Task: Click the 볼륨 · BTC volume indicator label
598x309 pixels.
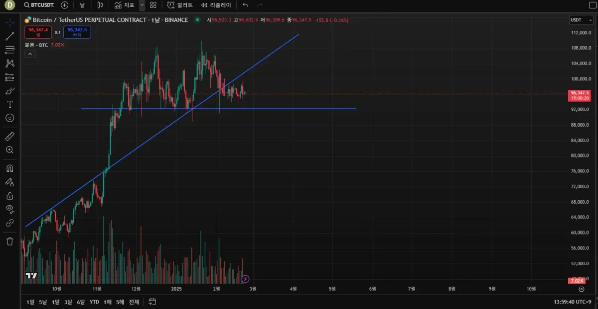Action: pos(36,45)
